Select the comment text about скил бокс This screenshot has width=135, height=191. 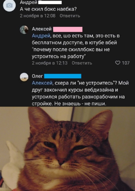[48, 9]
